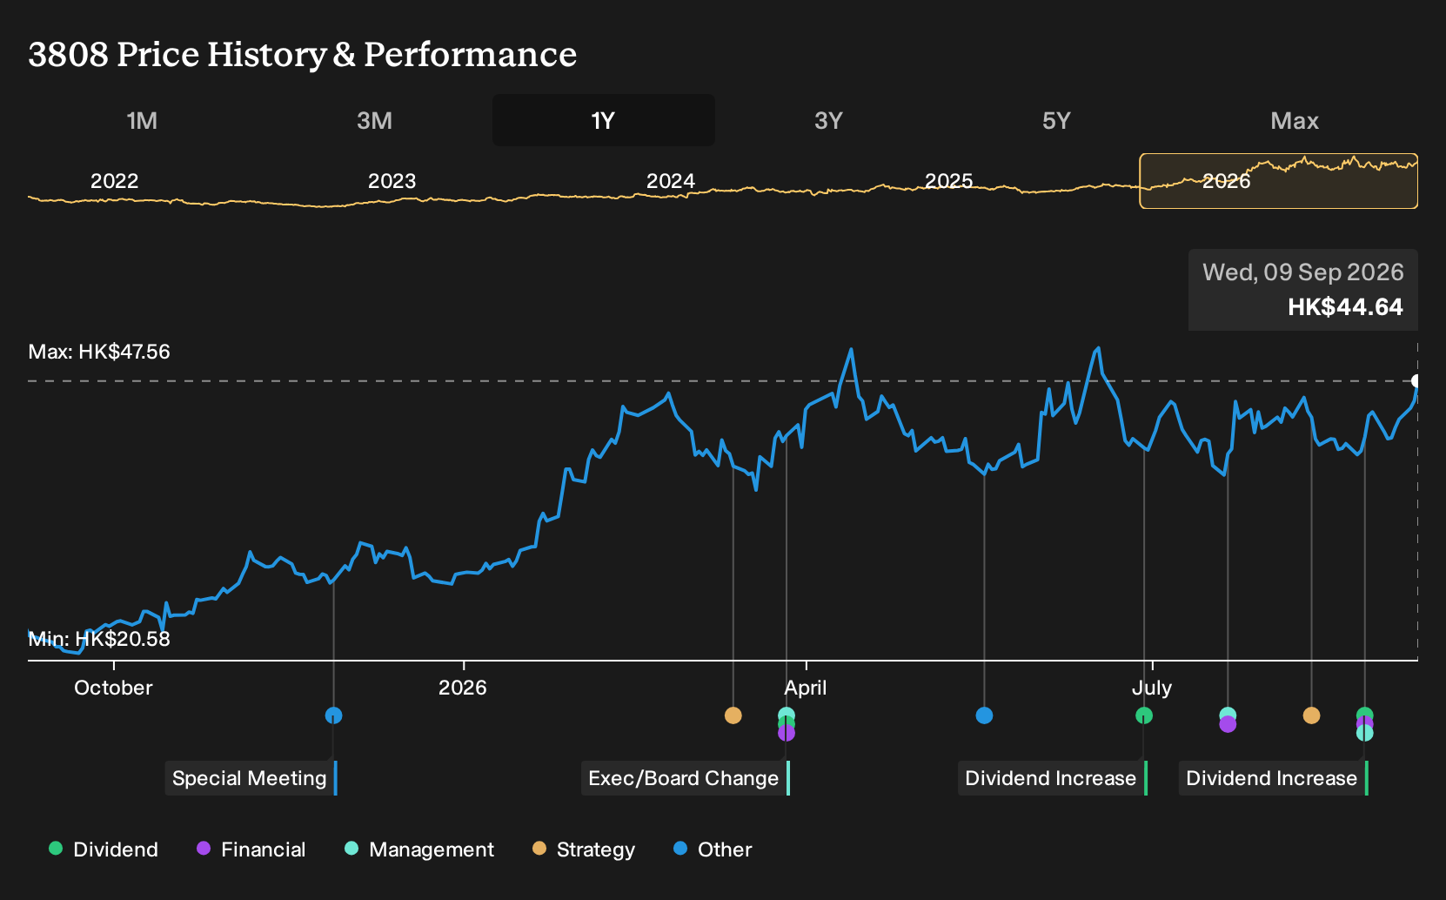
Task: Click 2023 on the overview mini chart
Action: (x=392, y=181)
